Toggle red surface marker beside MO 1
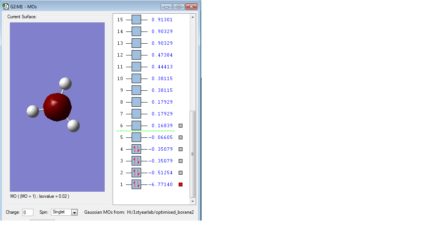This screenshot has height=246, width=437. coord(181,184)
